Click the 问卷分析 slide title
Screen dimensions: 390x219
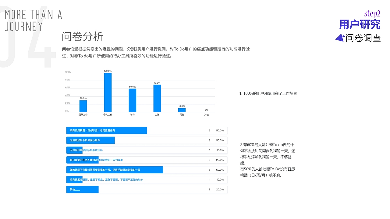[x=82, y=37]
